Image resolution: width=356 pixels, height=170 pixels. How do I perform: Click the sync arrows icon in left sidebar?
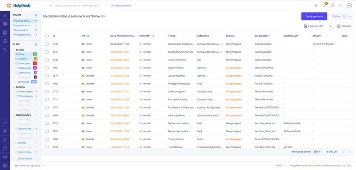tap(5, 148)
